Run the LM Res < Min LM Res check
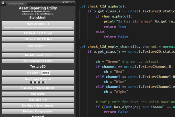The width and height of the screenshot is (175, 117). 38,39
